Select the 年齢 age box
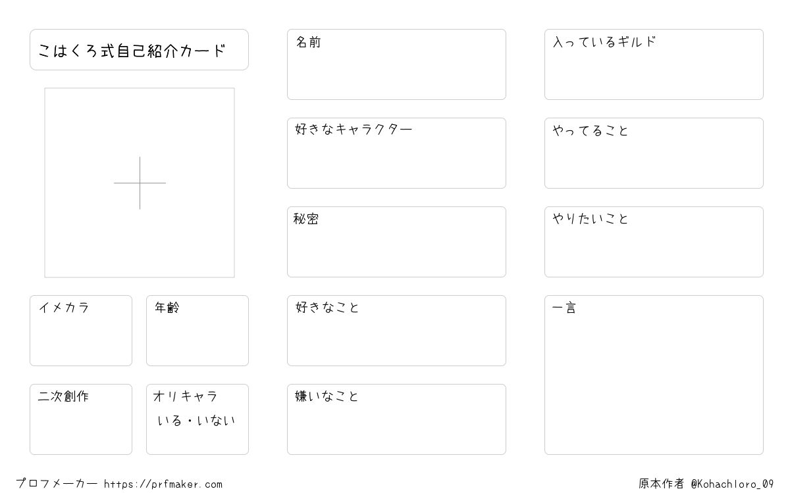Image resolution: width=790 pixels, height=493 pixels. 197,331
